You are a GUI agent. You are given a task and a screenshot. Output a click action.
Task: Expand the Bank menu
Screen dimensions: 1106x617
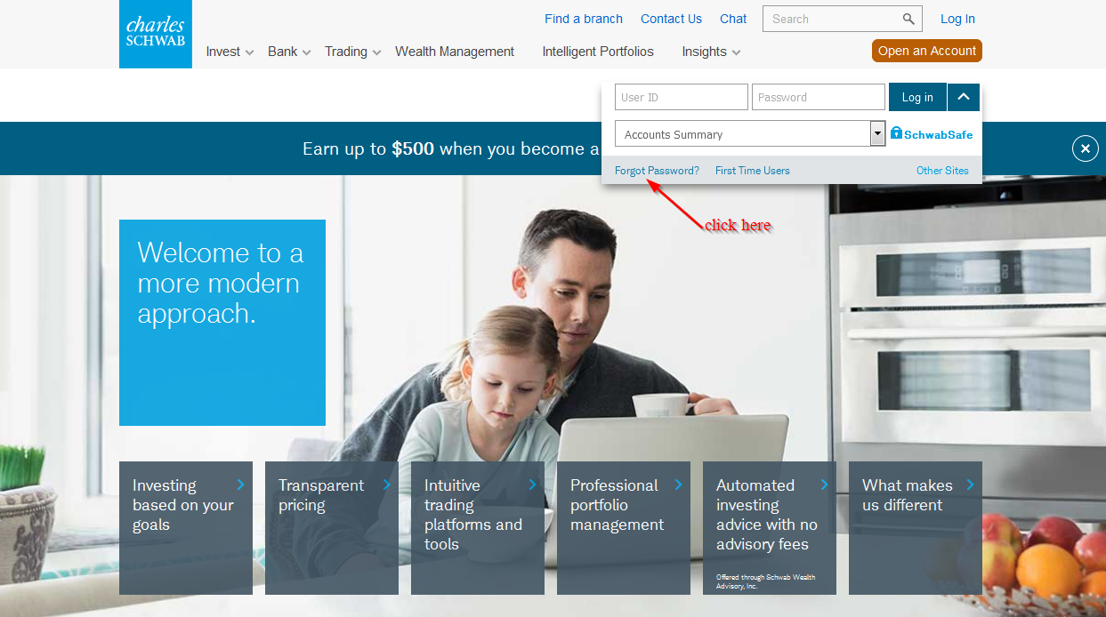[289, 52]
